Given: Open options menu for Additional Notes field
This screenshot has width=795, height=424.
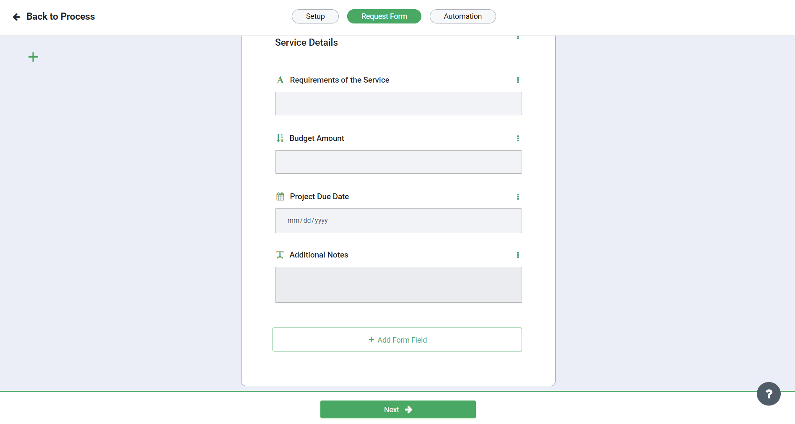Looking at the screenshot, I should point(518,255).
